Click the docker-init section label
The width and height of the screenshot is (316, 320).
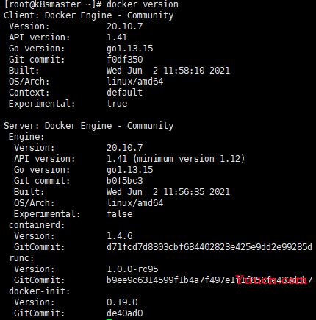tap(40, 291)
